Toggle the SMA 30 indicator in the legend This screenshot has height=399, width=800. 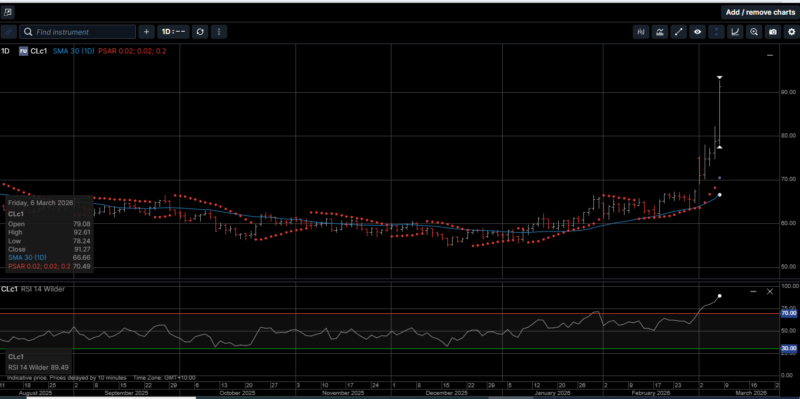(x=73, y=51)
